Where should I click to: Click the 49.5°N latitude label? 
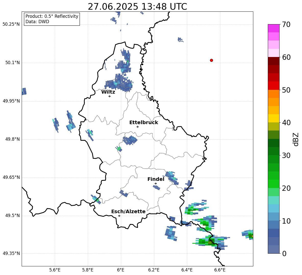tap(12, 215)
